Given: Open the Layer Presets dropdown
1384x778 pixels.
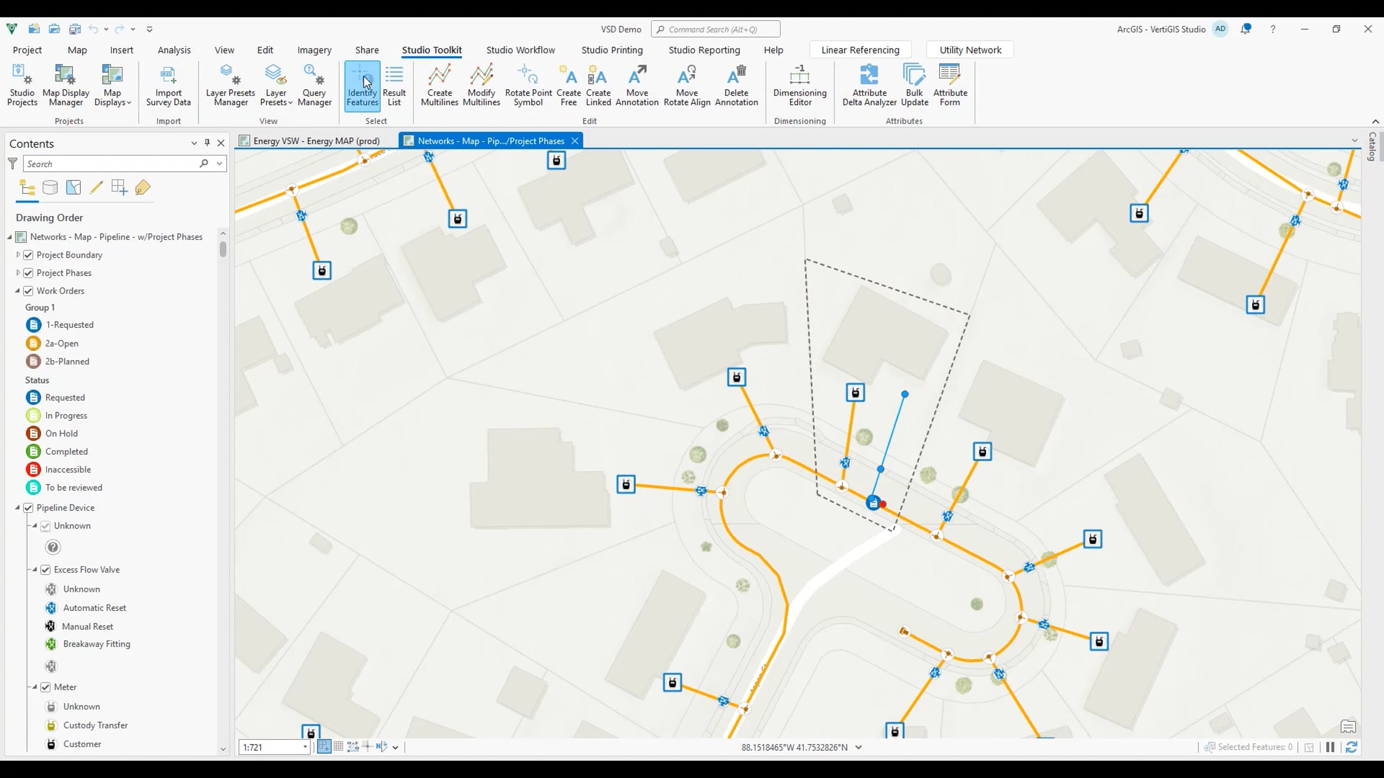Looking at the screenshot, I should point(276,85).
